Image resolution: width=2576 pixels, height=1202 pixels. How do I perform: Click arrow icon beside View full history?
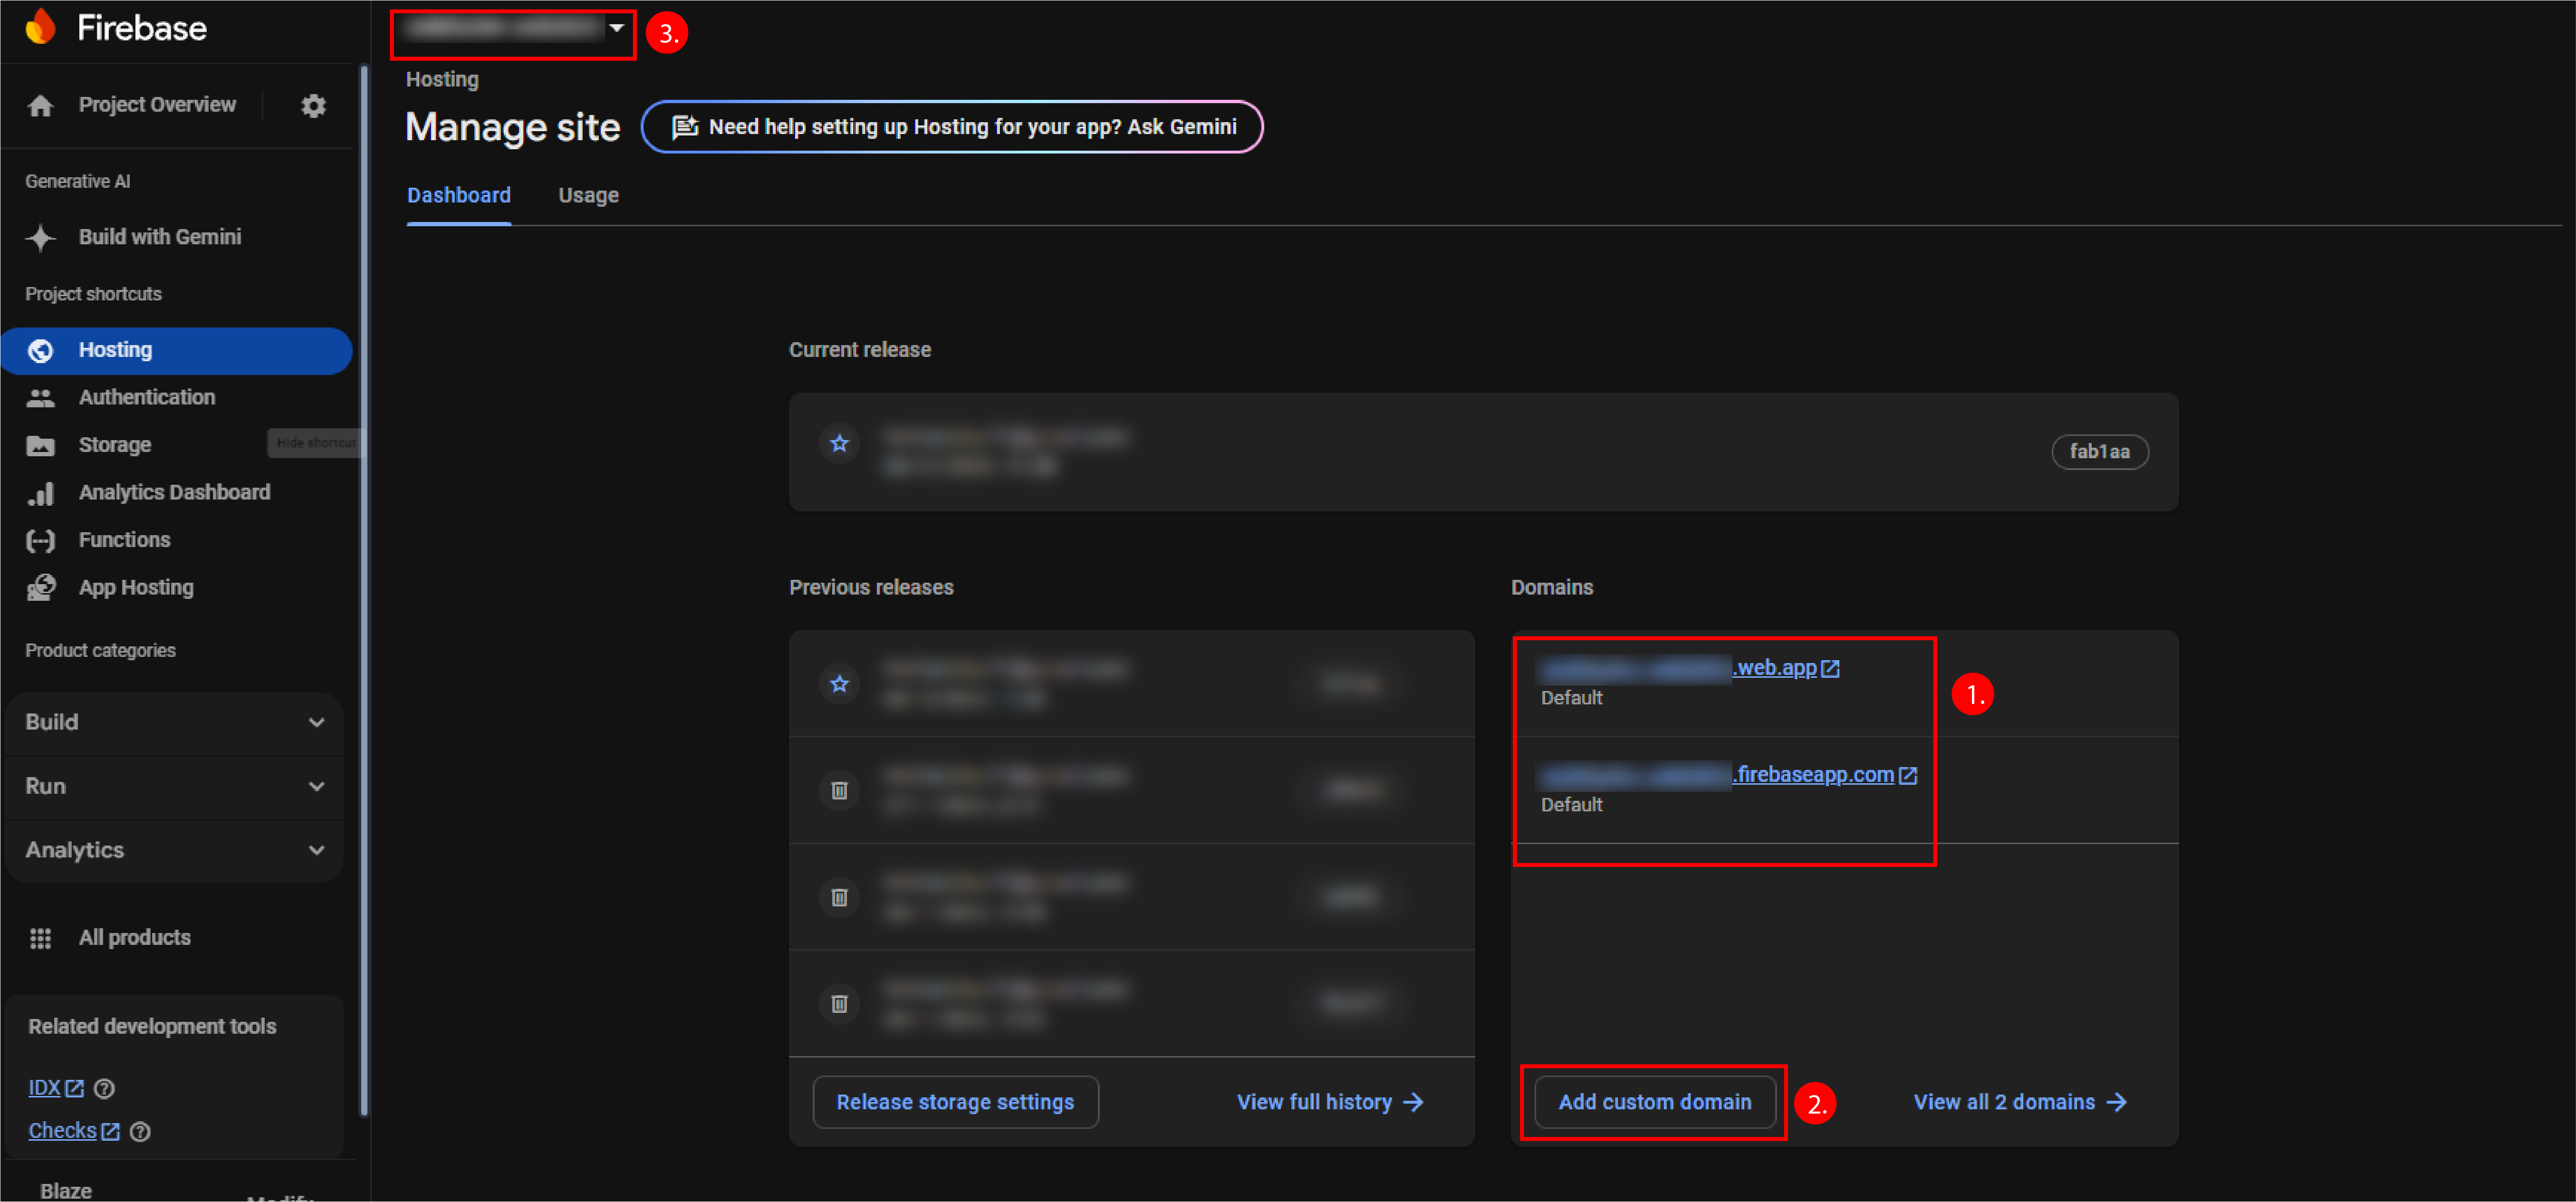coord(1413,1102)
